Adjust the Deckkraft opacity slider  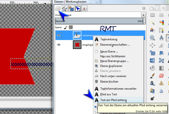click(x=99, y=21)
